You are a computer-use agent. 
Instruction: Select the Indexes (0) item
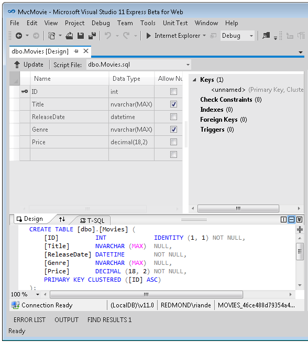click(216, 110)
